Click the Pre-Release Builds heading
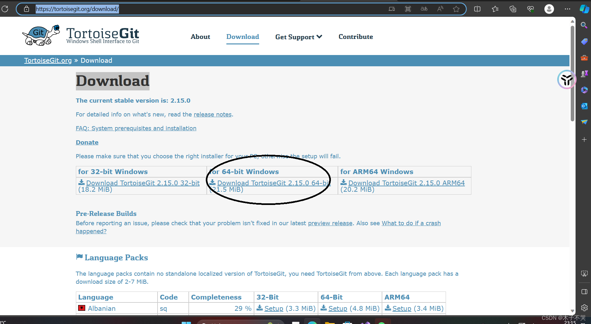591x324 pixels. tap(106, 214)
